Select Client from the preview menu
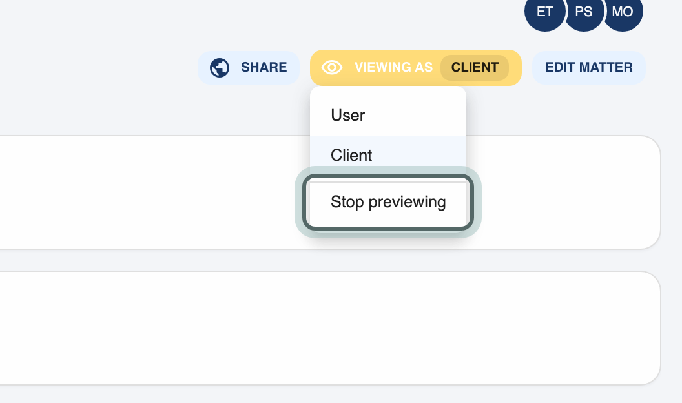Image resolution: width=682 pixels, height=403 pixels. coord(388,155)
